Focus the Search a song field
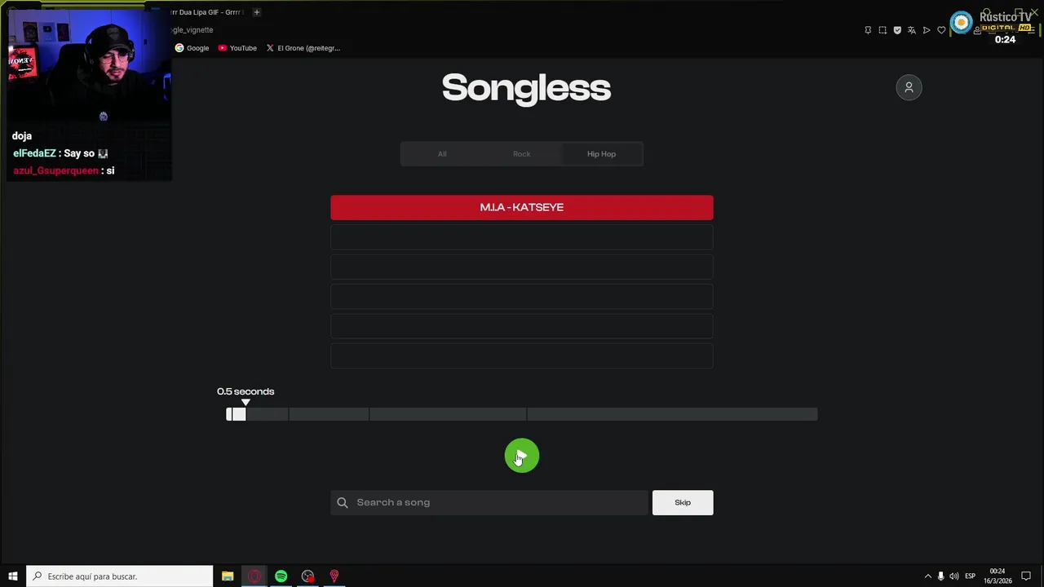The width and height of the screenshot is (1044, 587). [489, 502]
